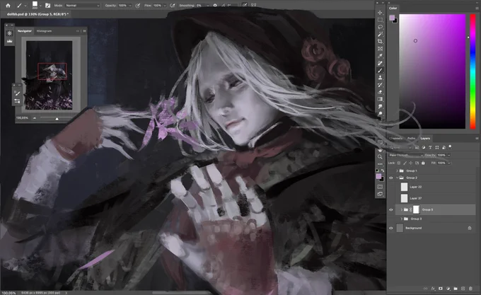Open the Color panel menu

(476, 8)
